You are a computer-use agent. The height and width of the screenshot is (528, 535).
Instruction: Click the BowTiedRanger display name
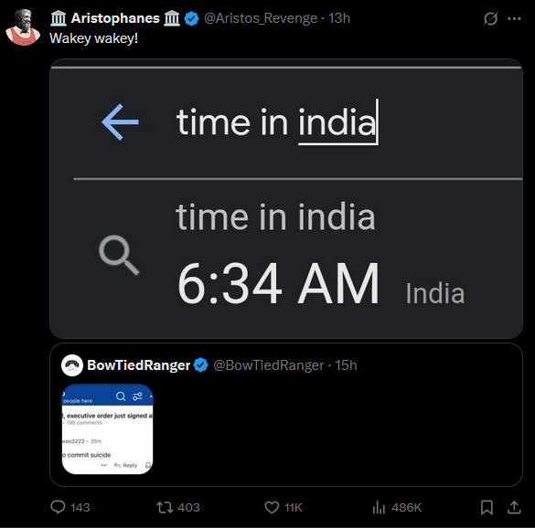(138, 365)
